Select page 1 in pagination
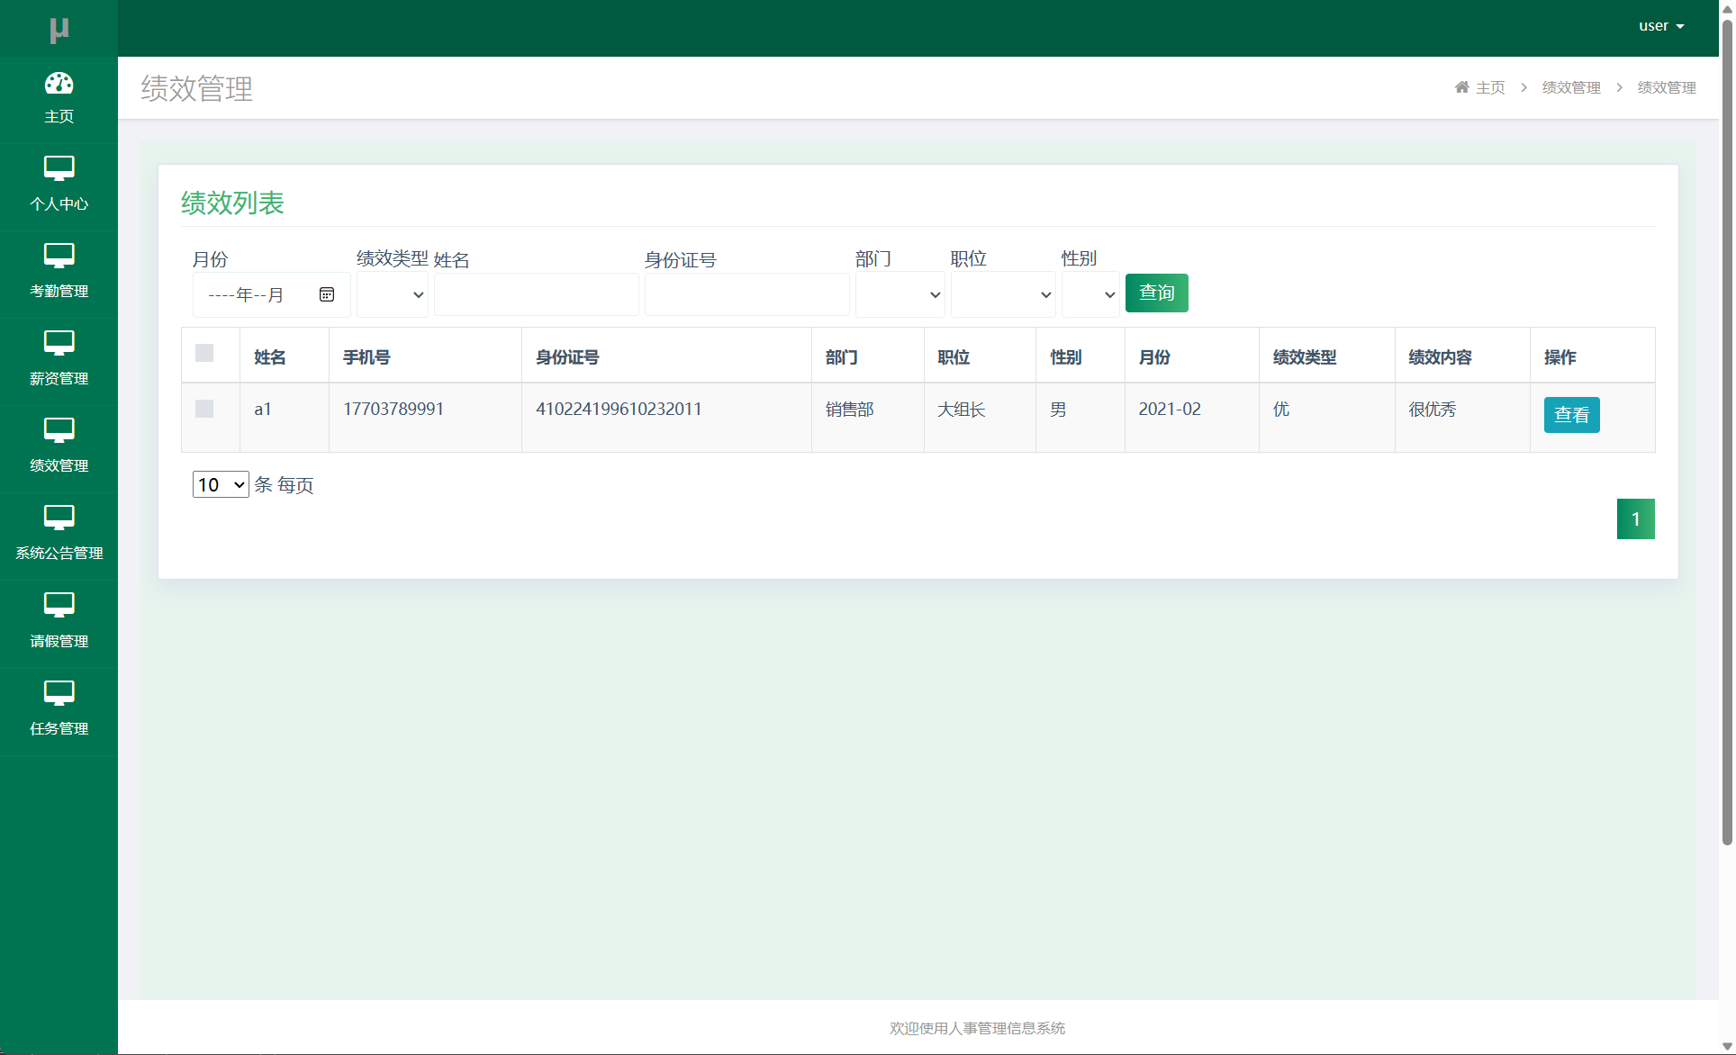This screenshot has width=1736, height=1055. tap(1635, 518)
